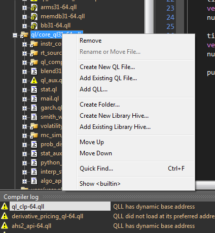Select memdb31-64.qll in the project tree

click(63, 16)
